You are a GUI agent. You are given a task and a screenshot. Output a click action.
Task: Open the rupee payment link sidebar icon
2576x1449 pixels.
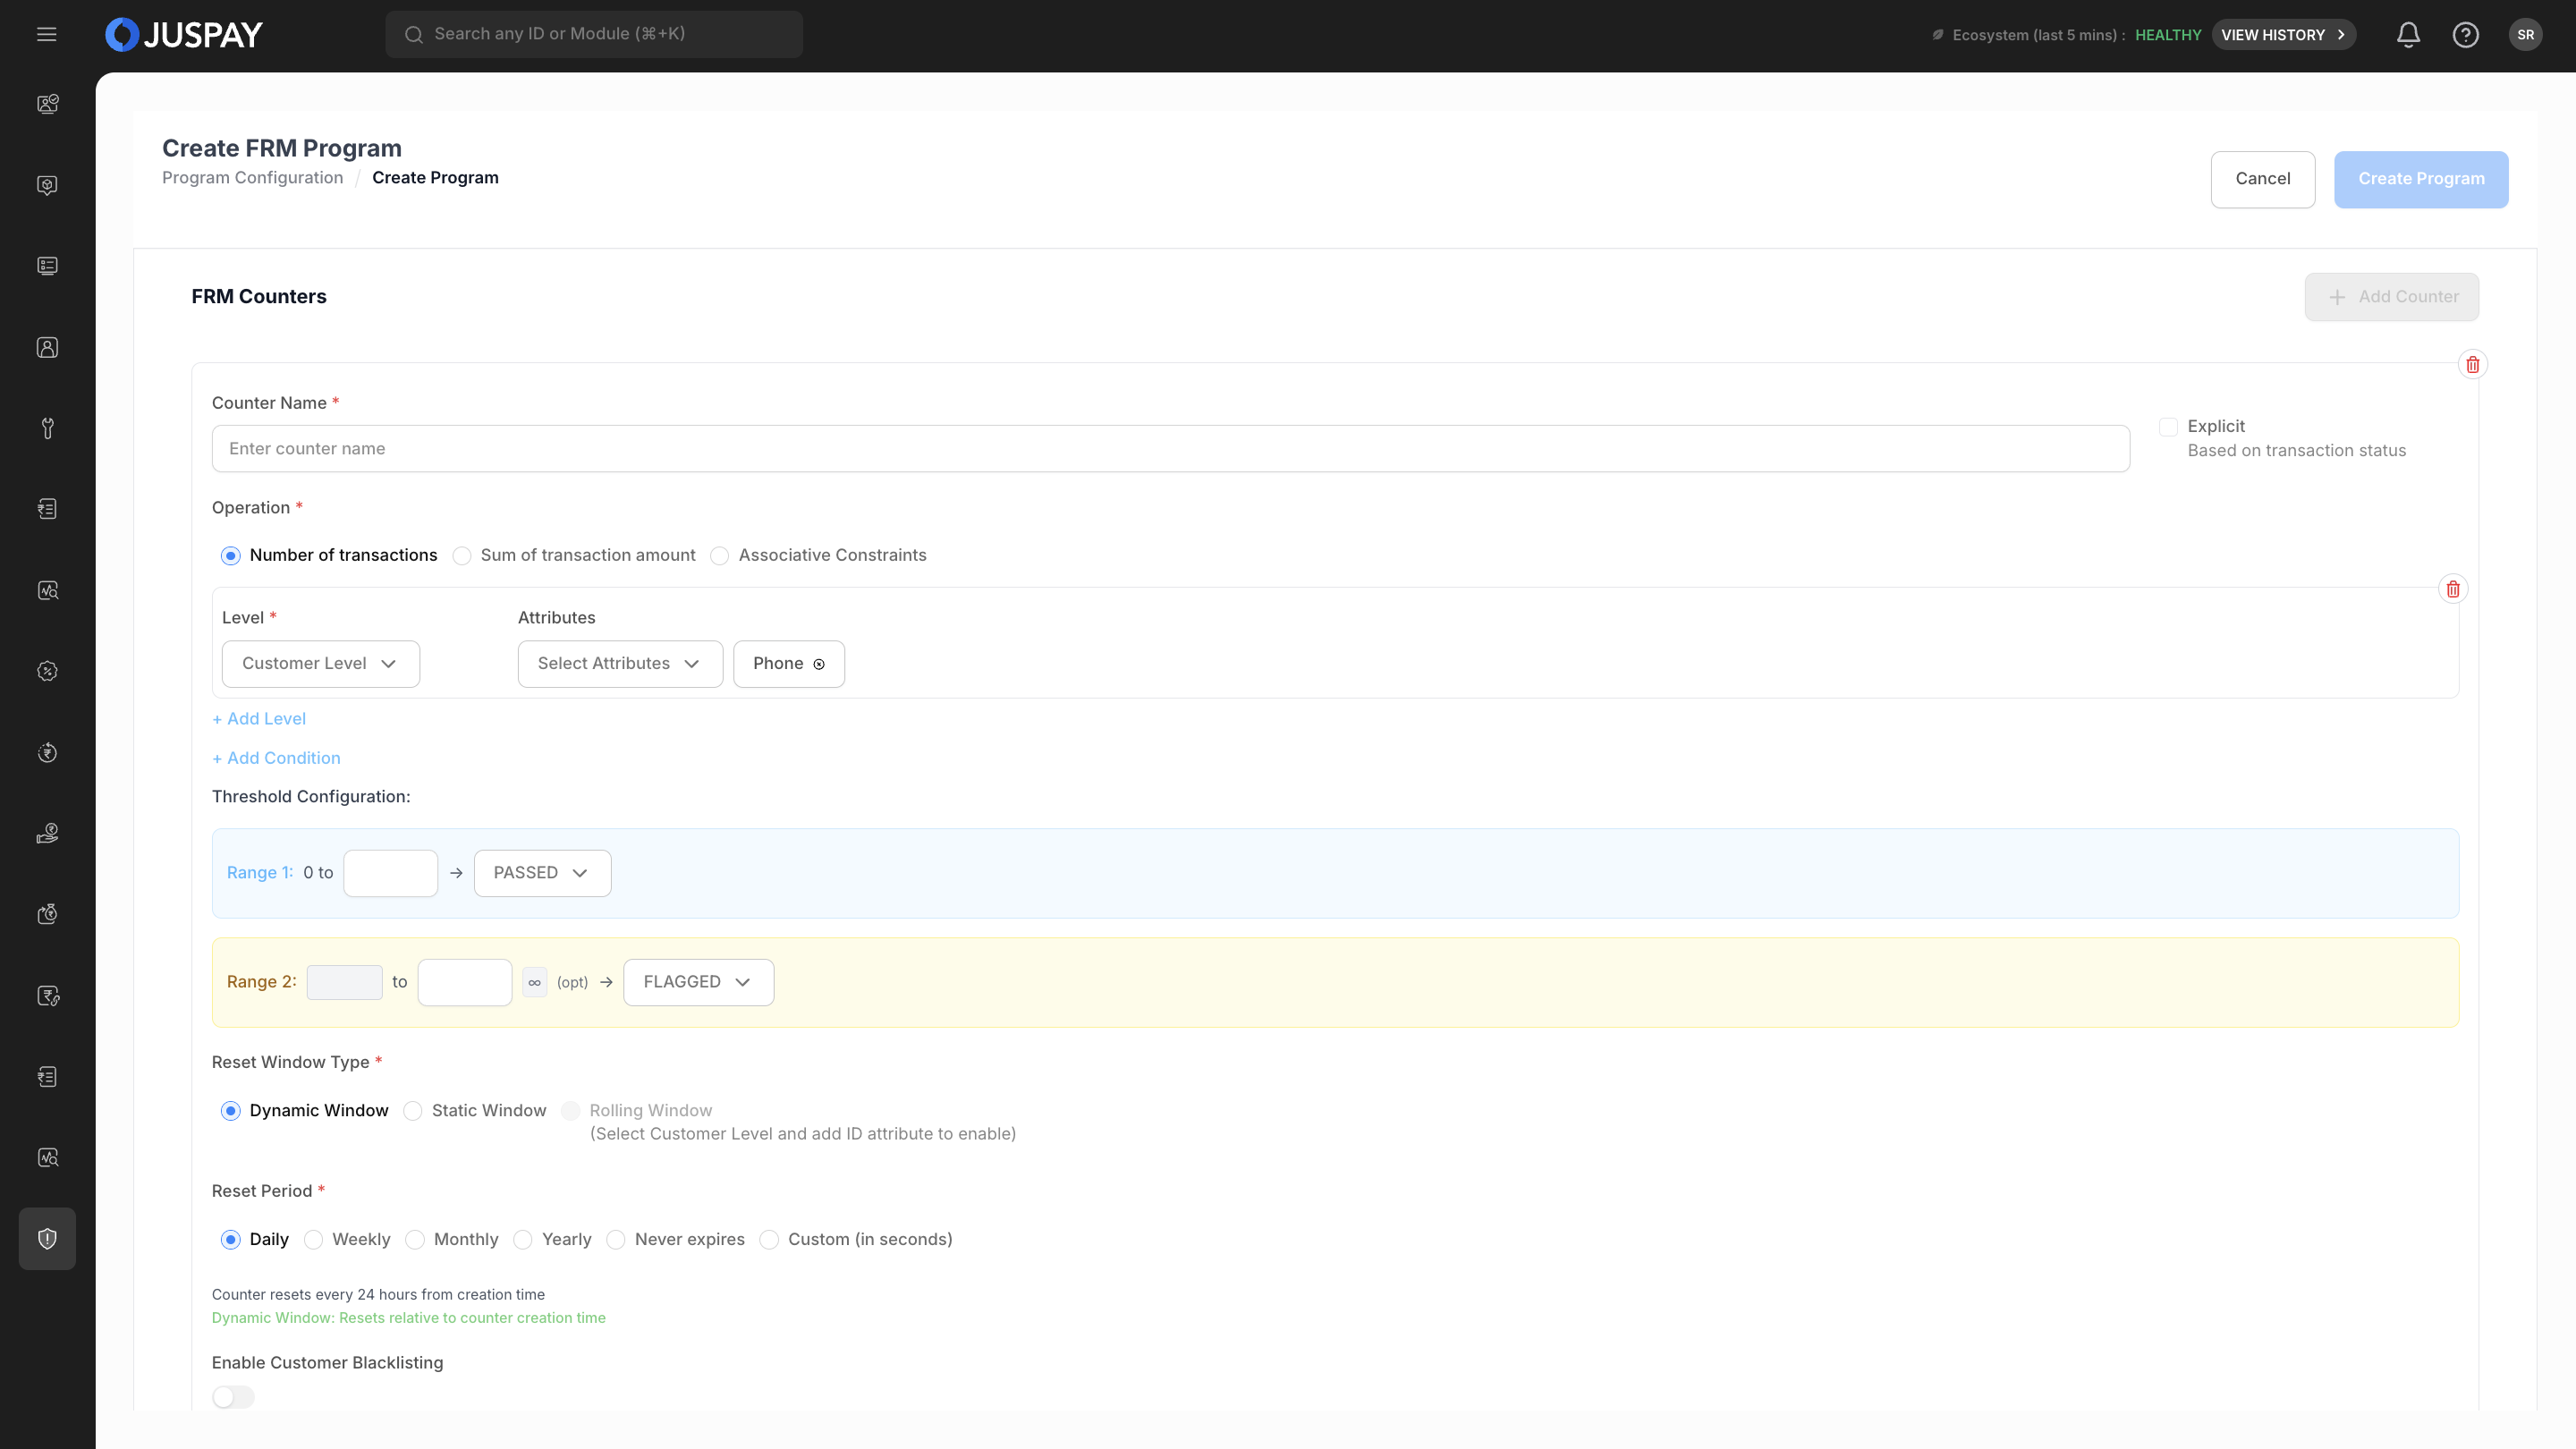click(x=47, y=995)
